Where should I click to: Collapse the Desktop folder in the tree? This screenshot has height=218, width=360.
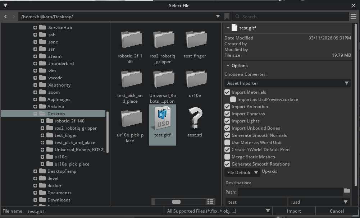(35, 113)
